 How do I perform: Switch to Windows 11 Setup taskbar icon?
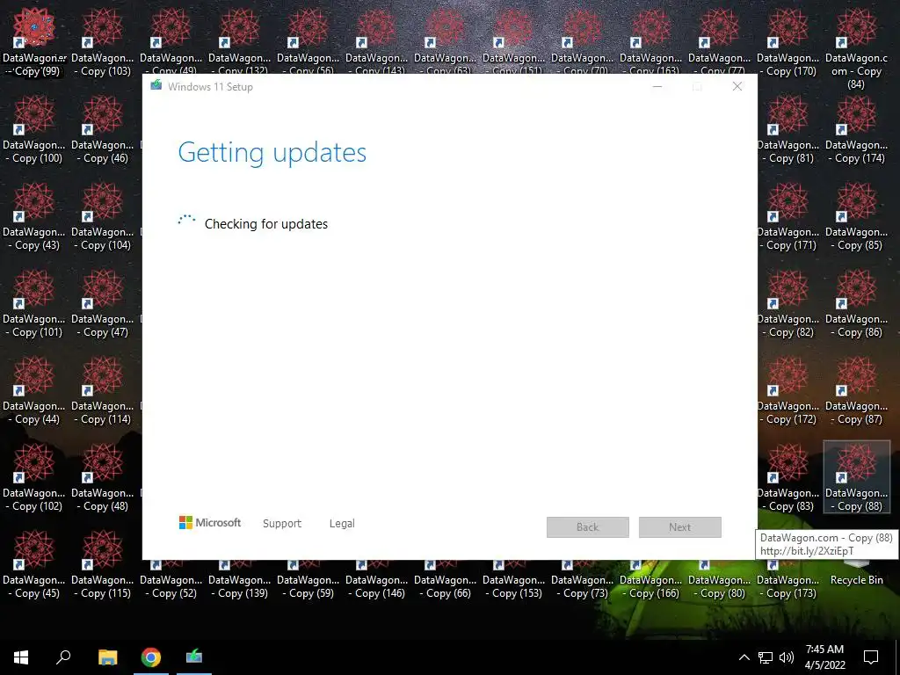click(x=194, y=657)
